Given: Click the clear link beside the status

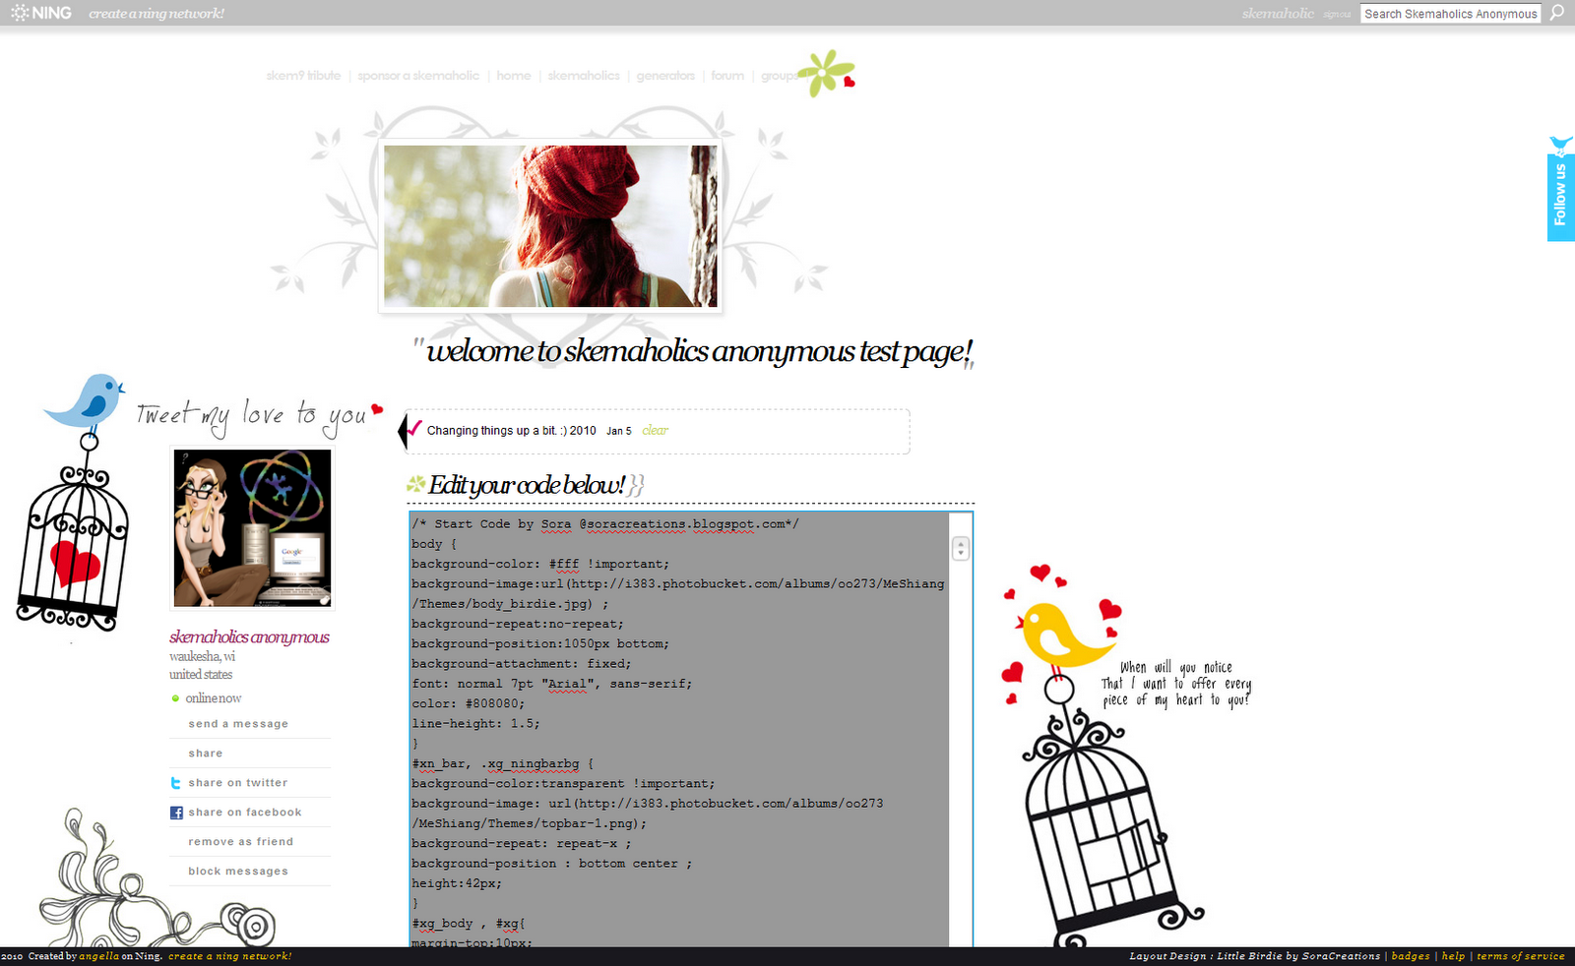Looking at the screenshot, I should [655, 430].
